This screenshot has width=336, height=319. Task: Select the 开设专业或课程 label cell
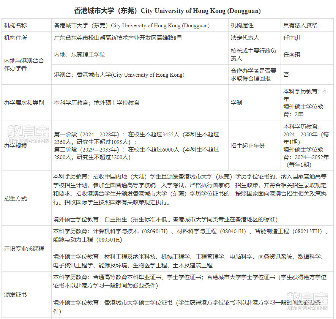(x=27, y=248)
